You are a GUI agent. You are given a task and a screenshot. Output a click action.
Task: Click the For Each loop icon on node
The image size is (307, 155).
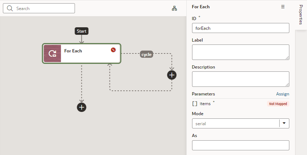[x=52, y=53]
